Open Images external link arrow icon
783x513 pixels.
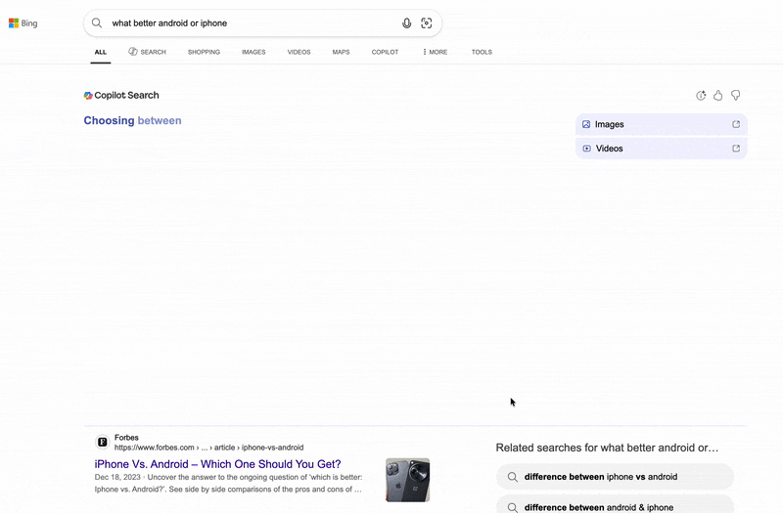(x=736, y=125)
